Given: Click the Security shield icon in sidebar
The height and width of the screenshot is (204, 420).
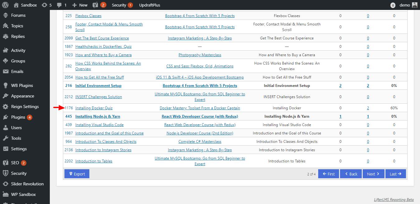Looking at the screenshot, I should (5, 173).
